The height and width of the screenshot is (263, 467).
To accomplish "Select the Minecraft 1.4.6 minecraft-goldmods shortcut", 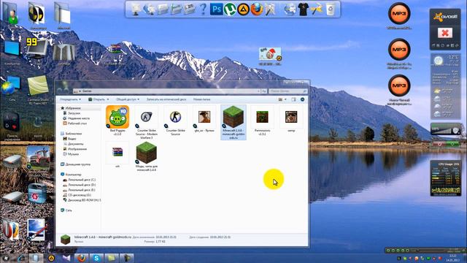I will click(233, 122).
